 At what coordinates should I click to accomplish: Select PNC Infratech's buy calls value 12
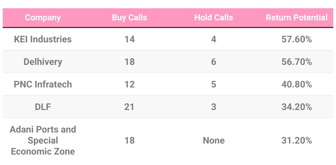click(x=129, y=84)
